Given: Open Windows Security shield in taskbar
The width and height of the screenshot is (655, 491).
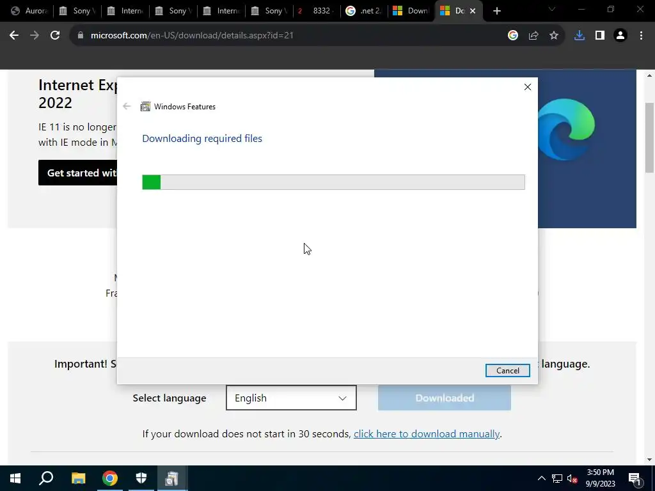Looking at the screenshot, I should 141,478.
